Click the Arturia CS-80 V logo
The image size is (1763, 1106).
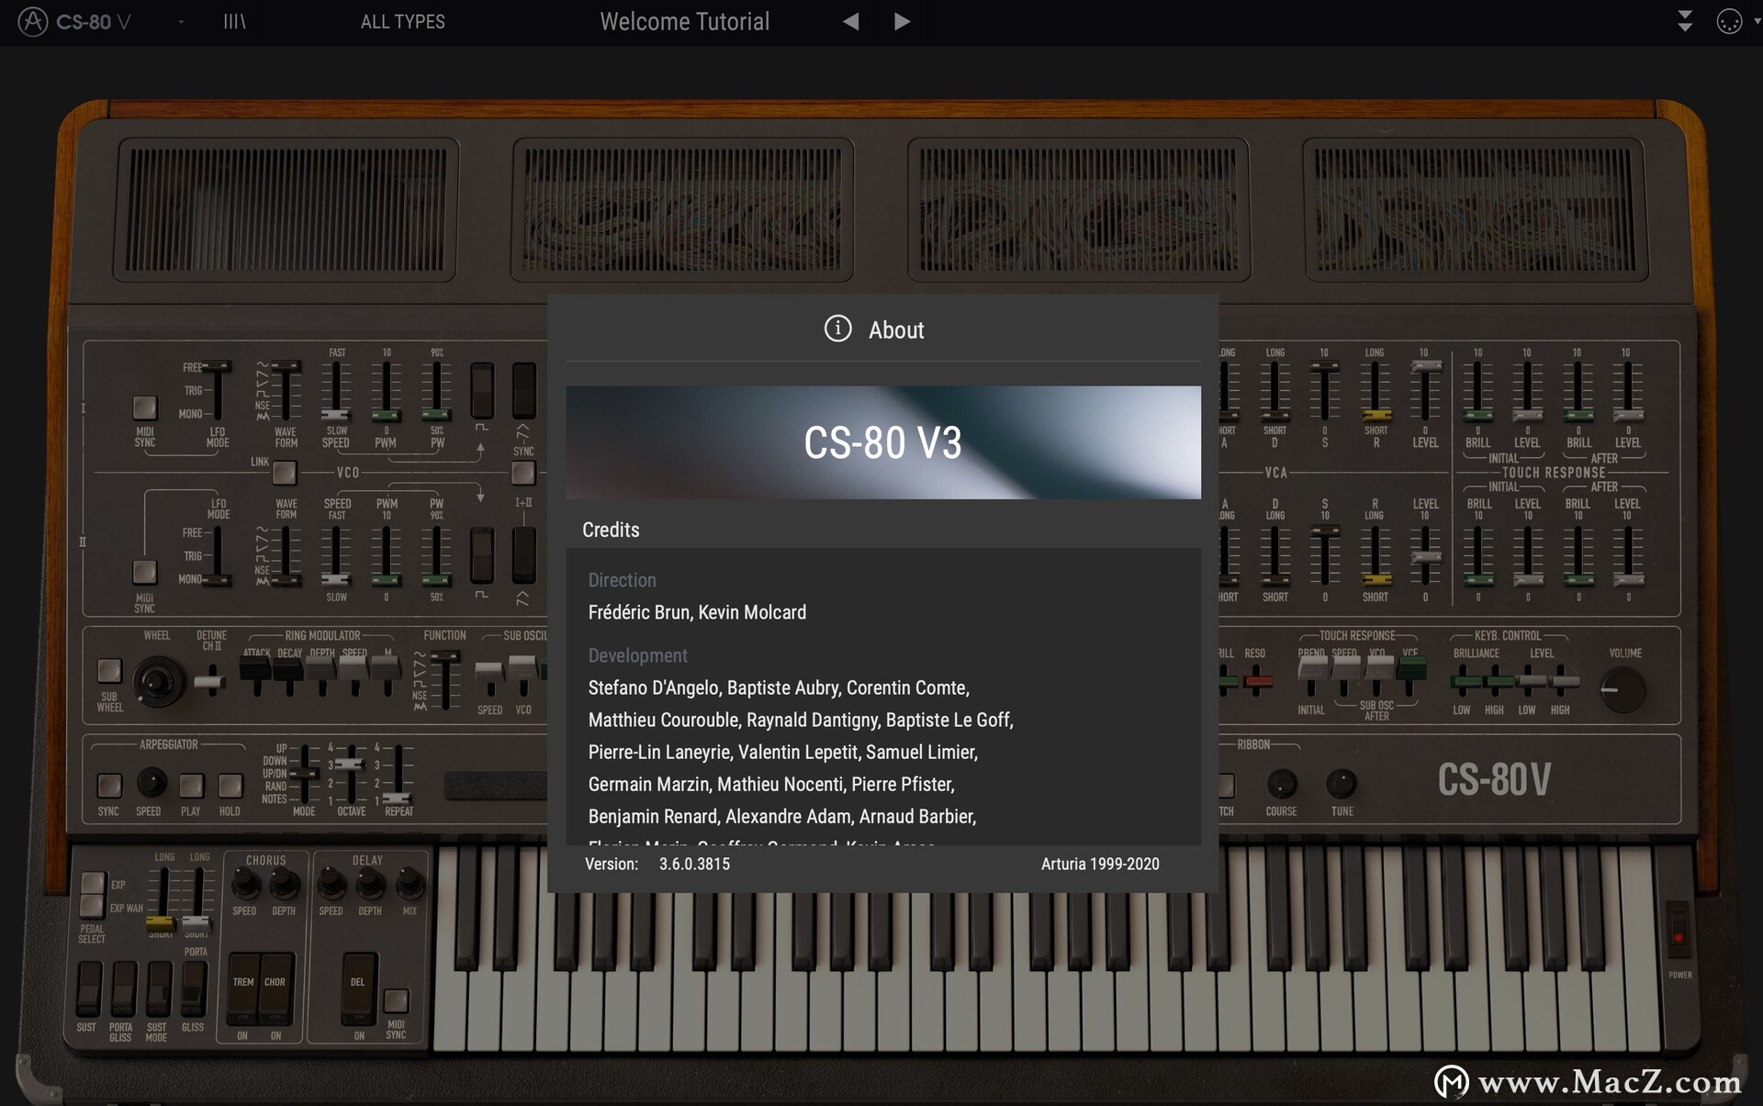pyautogui.click(x=75, y=21)
